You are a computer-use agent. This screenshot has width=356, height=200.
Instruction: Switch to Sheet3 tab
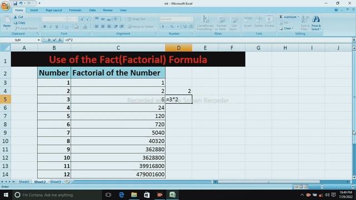click(56, 182)
